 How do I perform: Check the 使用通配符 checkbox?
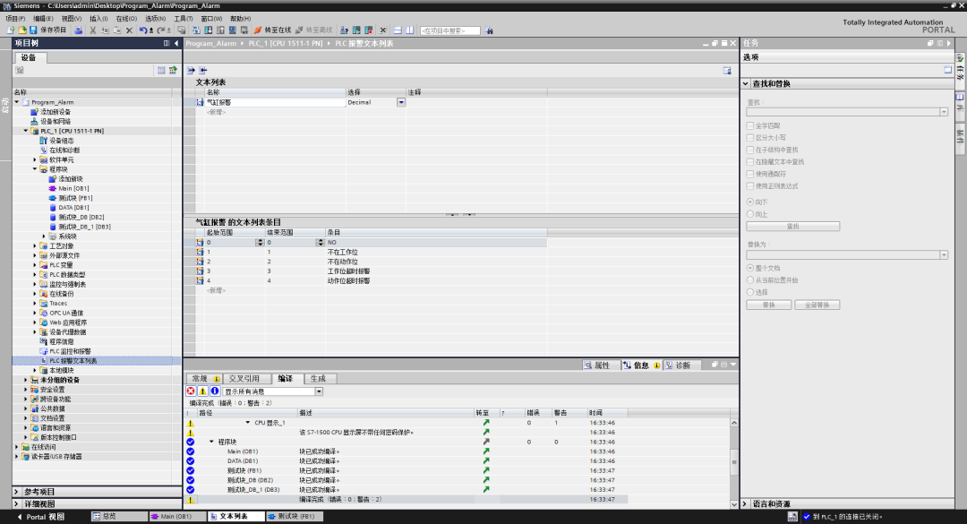click(750, 174)
